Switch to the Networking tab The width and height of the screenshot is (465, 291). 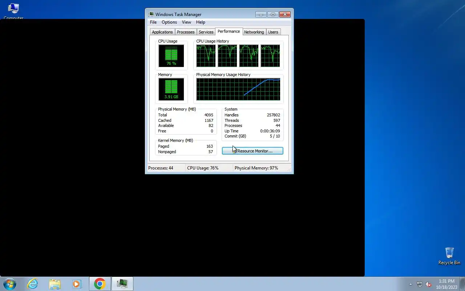click(x=254, y=32)
